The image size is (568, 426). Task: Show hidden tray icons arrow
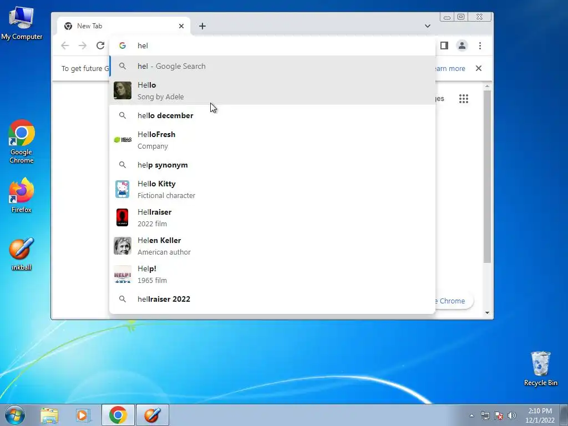[x=471, y=415]
